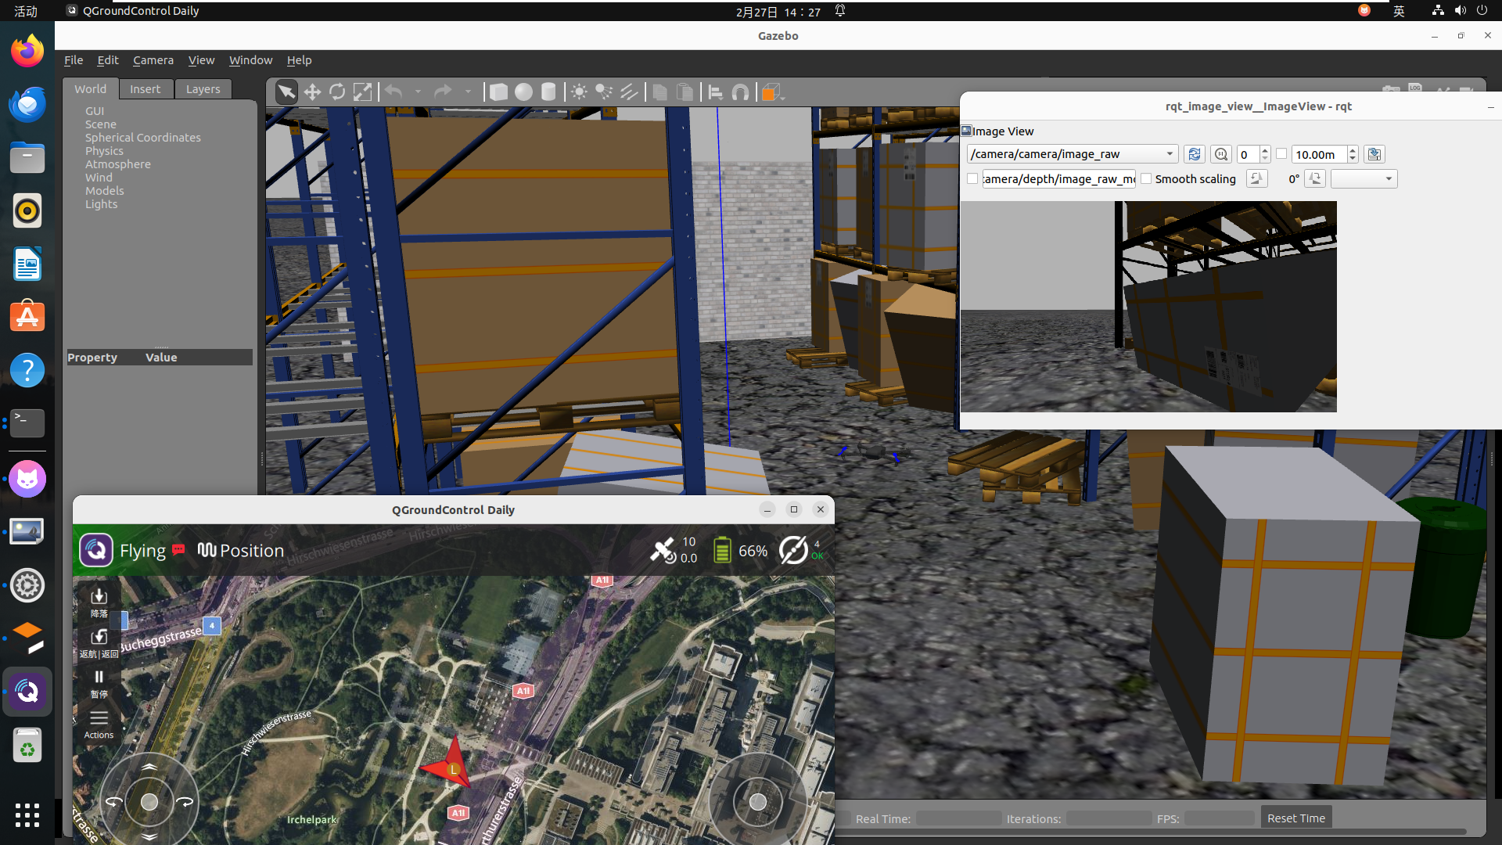
Task: Open the /camera/camera/image_raw topic dropdown
Action: (x=1072, y=154)
